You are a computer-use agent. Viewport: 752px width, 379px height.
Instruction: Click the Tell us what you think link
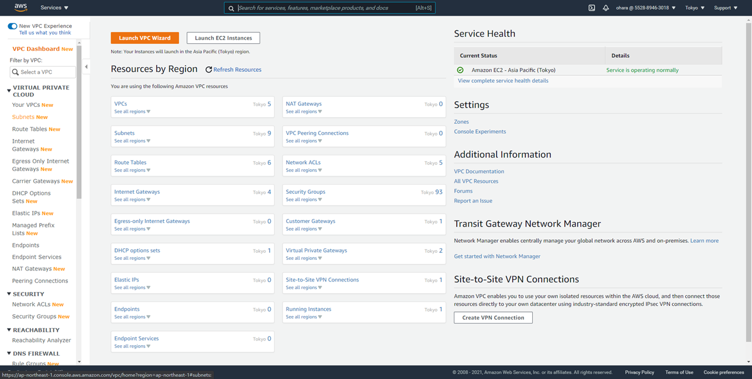(45, 33)
